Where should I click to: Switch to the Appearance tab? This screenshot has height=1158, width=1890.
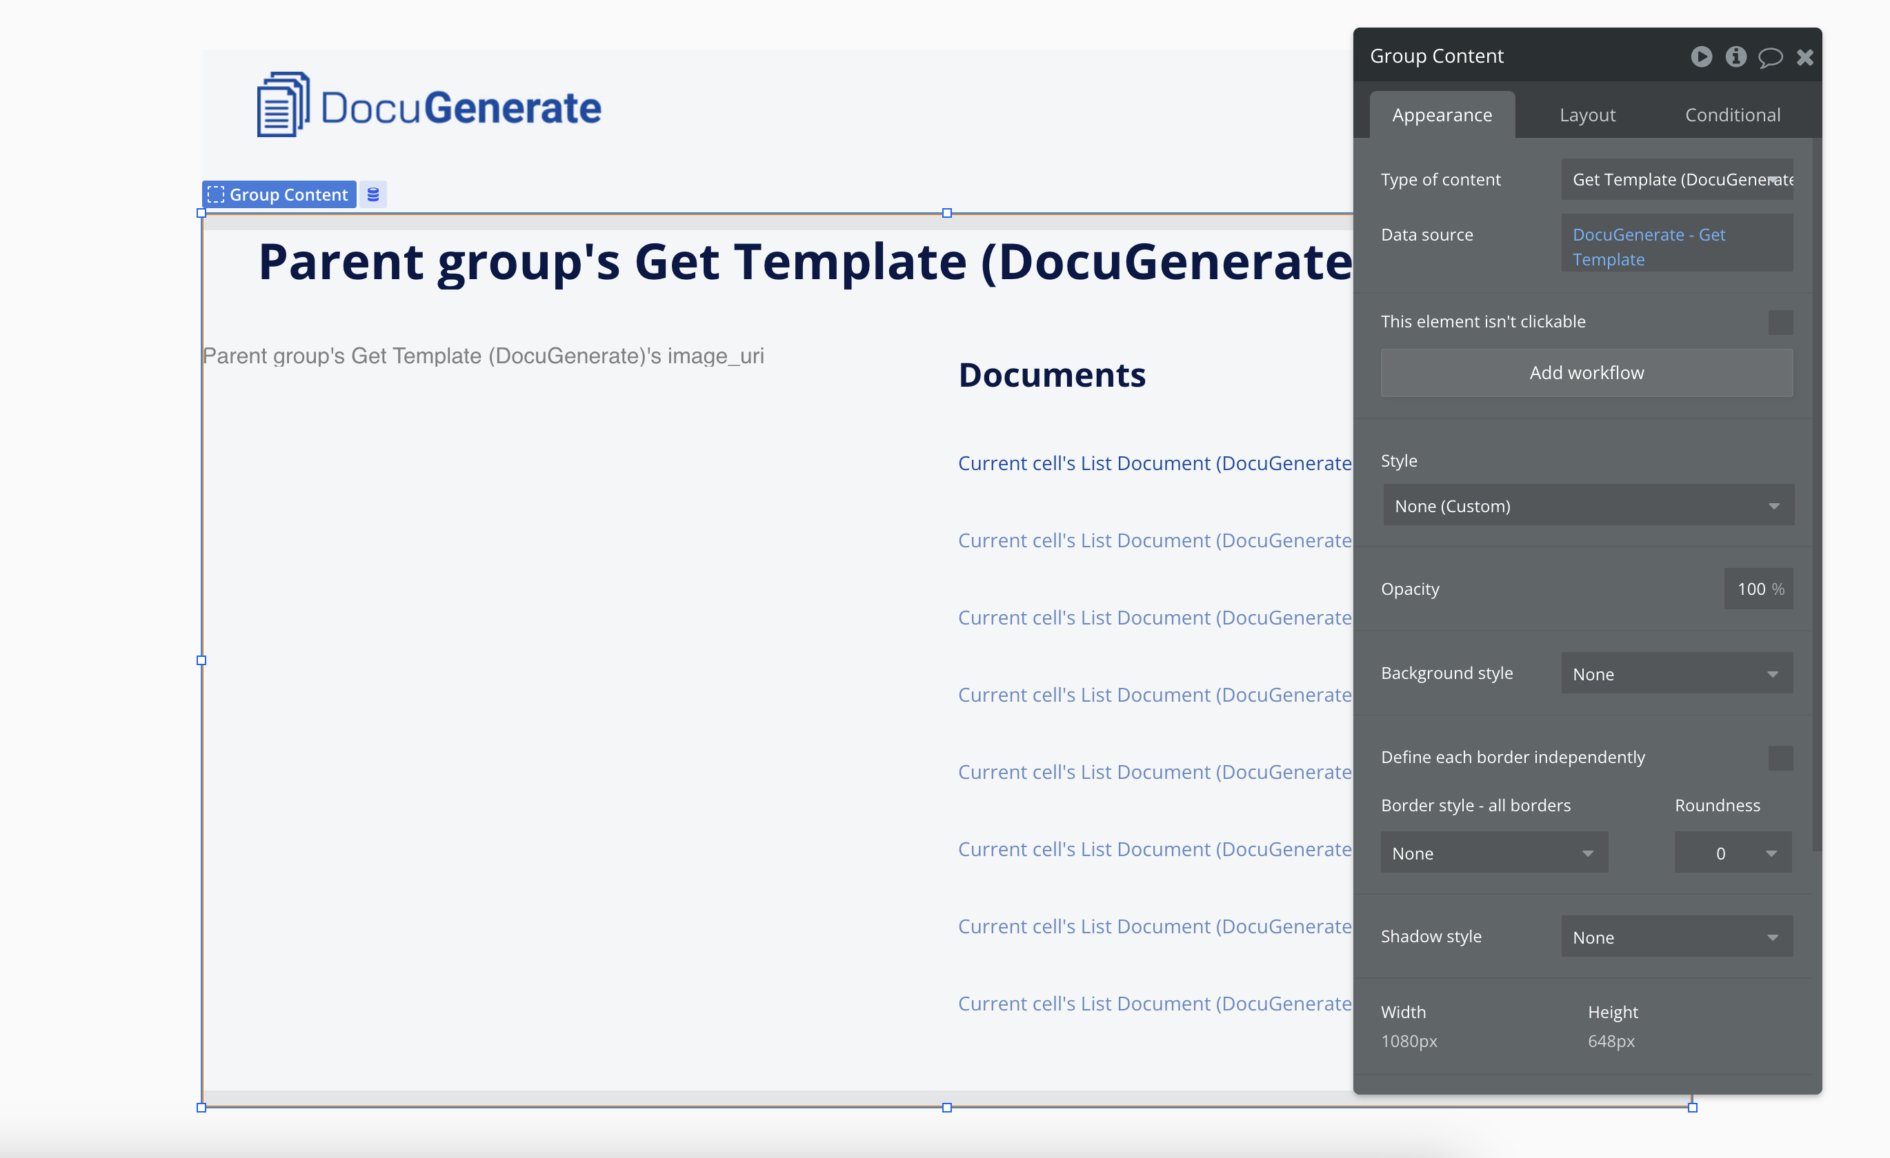coord(1442,115)
